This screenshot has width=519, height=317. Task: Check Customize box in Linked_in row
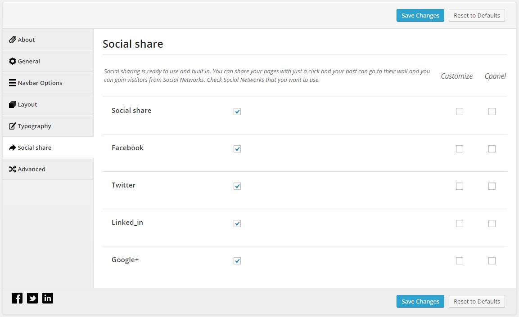pyautogui.click(x=460, y=223)
